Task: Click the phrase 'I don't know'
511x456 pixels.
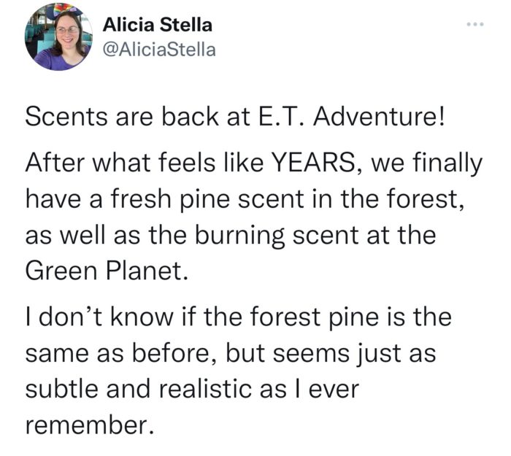Action: click(99, 317)
